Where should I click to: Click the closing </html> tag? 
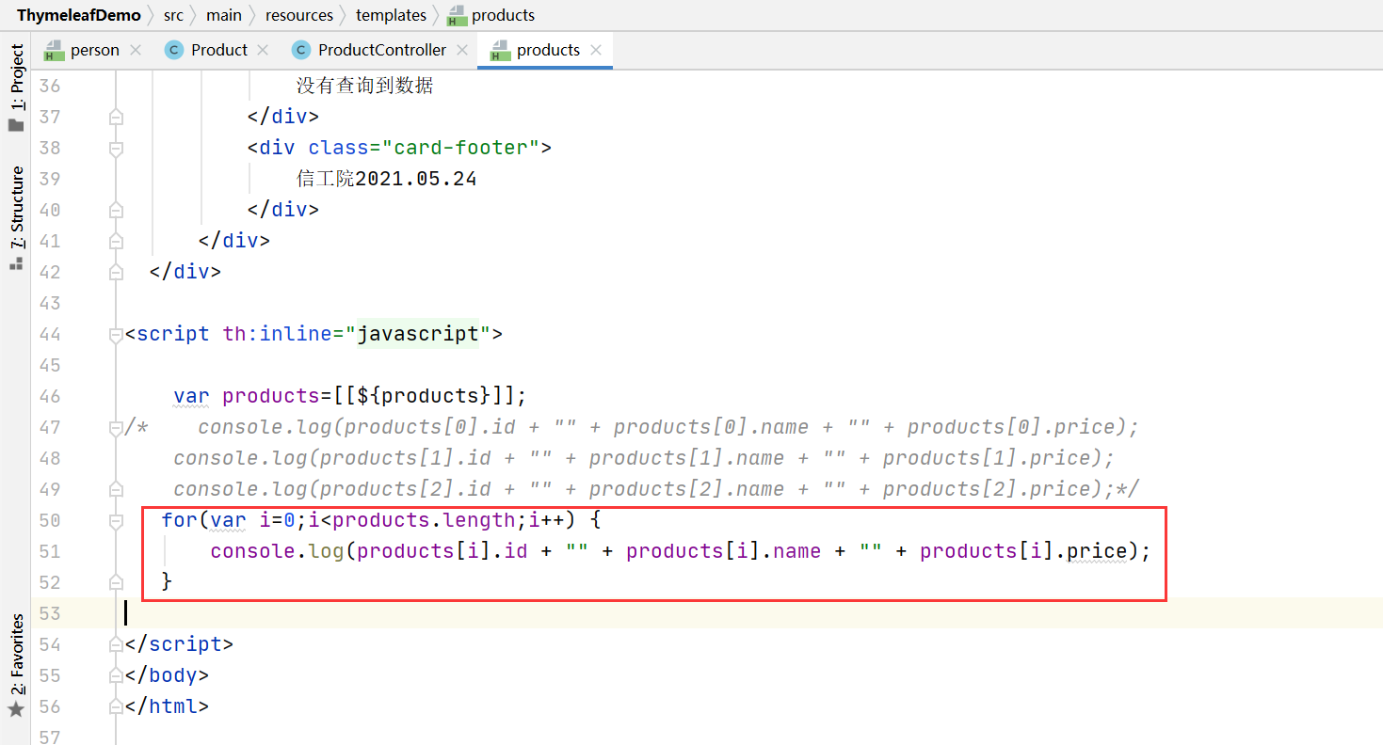pos(167,706)
